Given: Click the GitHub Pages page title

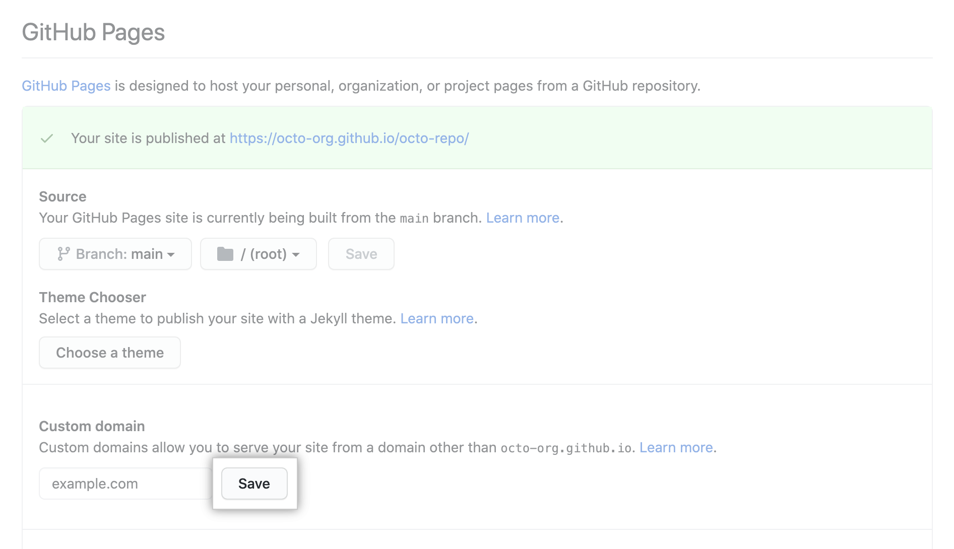Looking at the screenshot, I should tap(93, 32).
